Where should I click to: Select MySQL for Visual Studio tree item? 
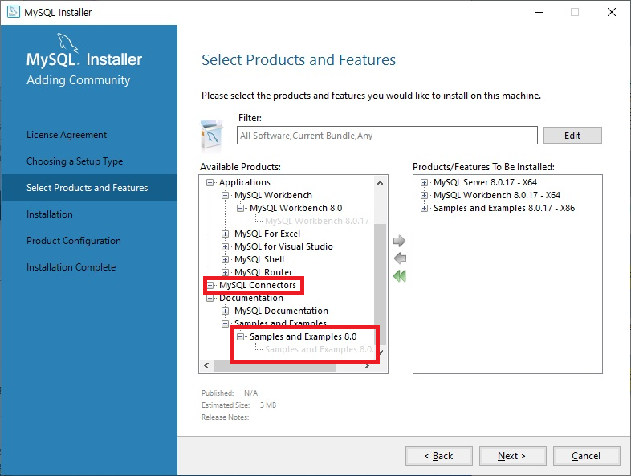pyautogui.click(x=283, y=246)
